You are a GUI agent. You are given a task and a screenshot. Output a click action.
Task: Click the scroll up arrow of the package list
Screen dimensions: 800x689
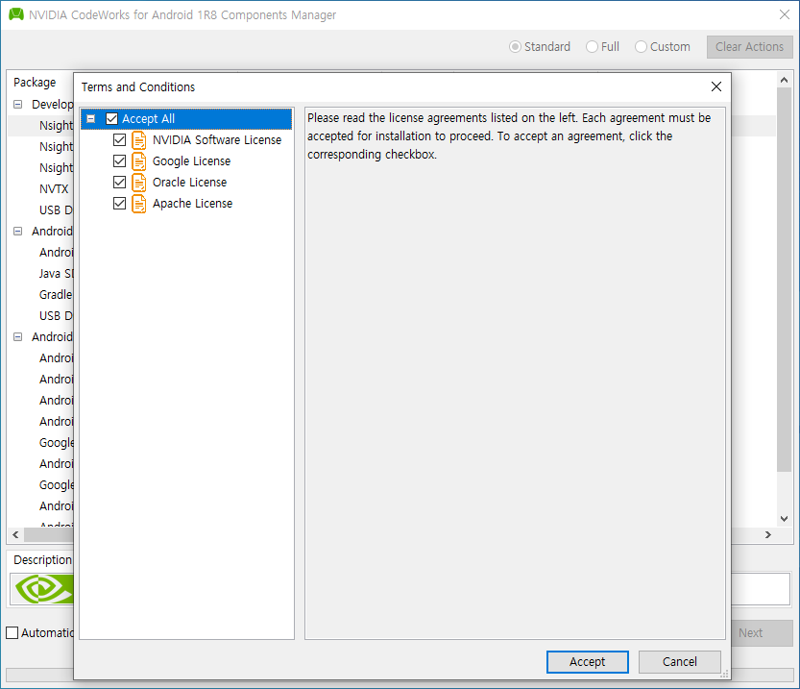click(785, 80)
